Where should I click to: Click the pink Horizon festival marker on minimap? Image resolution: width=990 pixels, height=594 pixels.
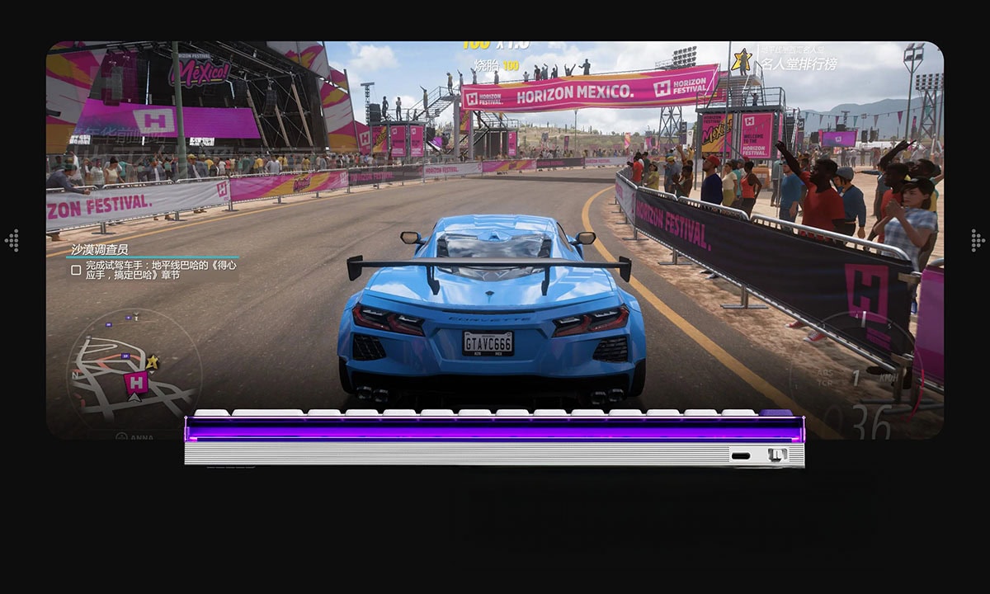coord(135,381)
